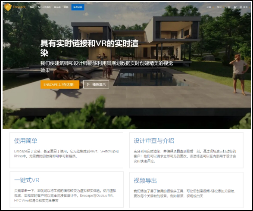
Task: Click the description under 视频导出
Action: (185, 193)
